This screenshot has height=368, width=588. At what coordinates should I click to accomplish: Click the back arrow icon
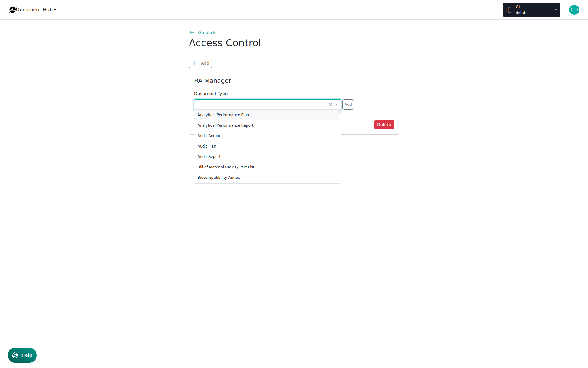pyautogui.click(x=192, y=33)
